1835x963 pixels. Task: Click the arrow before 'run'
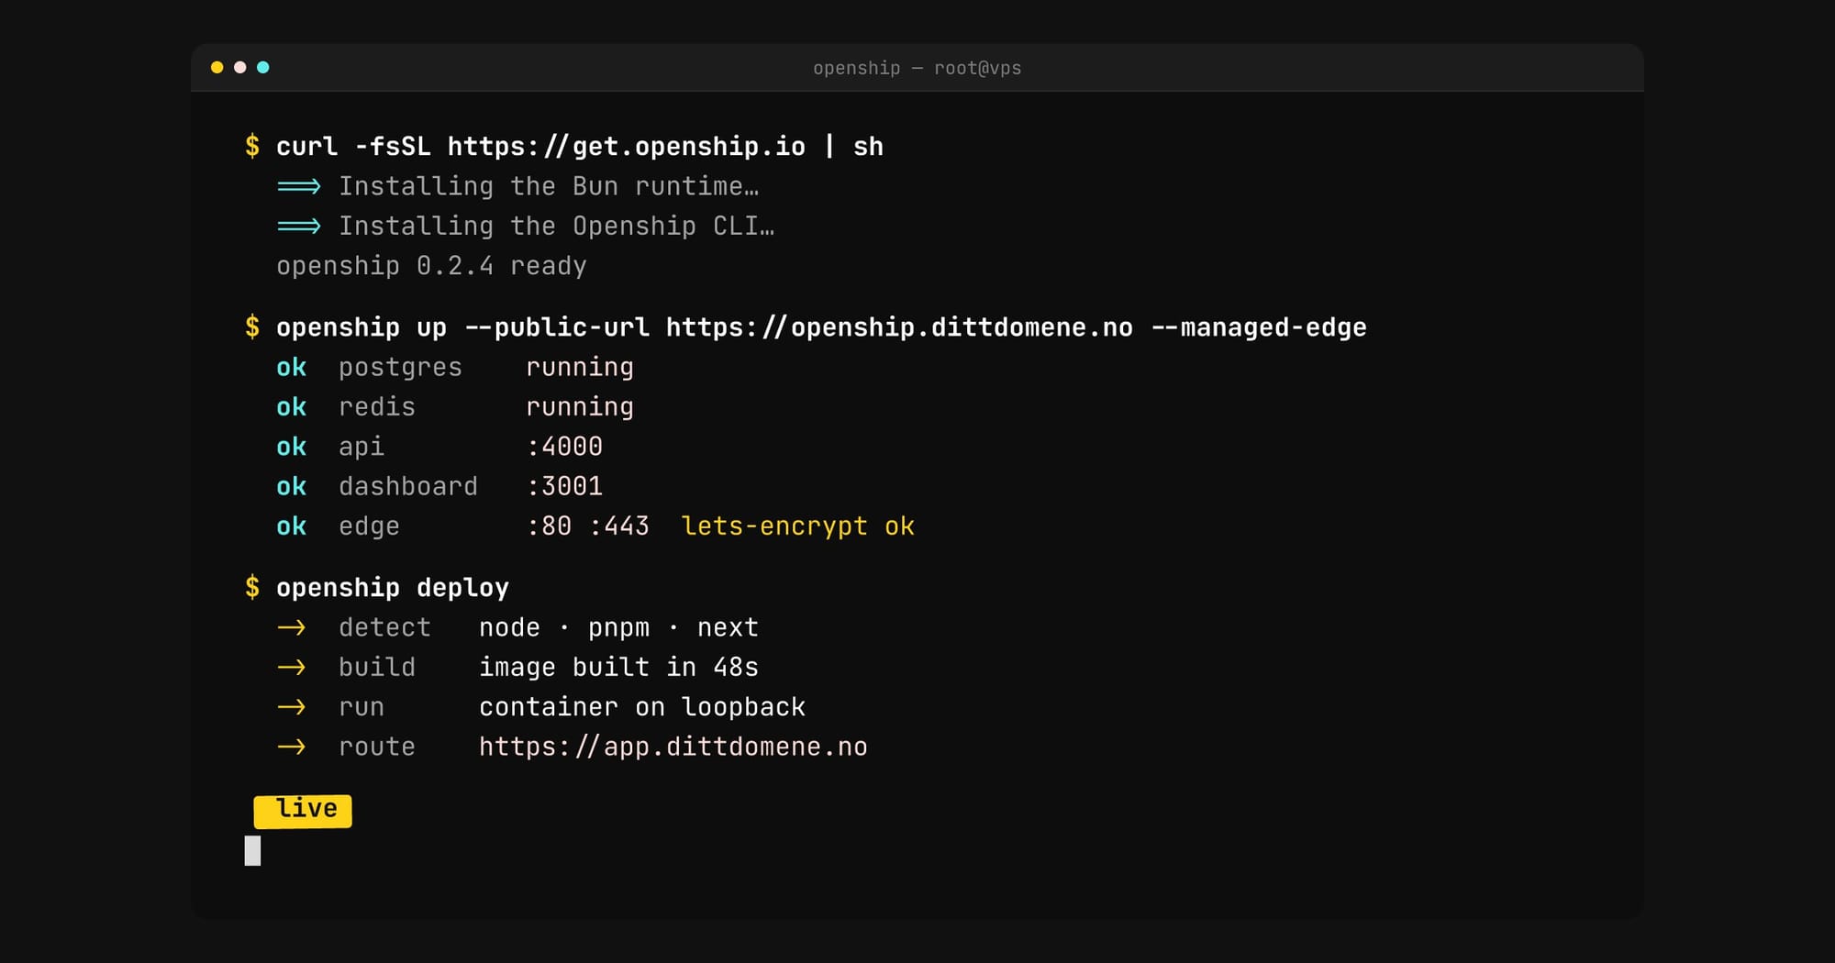tap(292, 707)
